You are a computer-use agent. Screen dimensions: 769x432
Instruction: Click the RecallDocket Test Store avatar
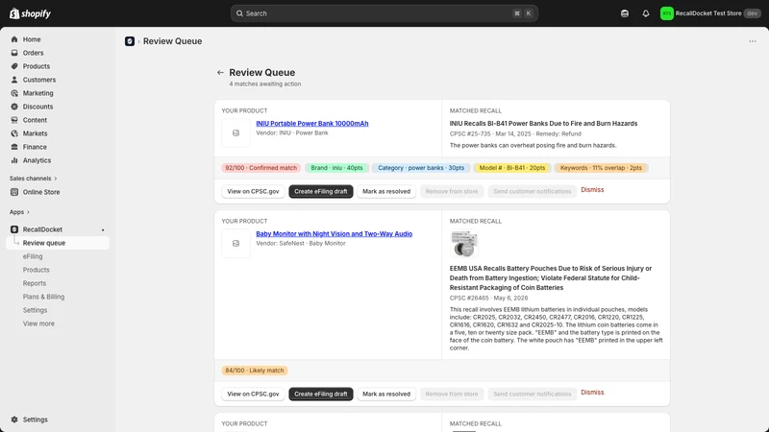tap(666, 13)
